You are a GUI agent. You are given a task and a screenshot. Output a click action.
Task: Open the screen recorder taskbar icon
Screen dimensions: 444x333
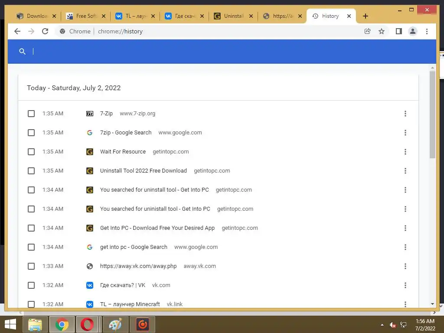tap(142, 324)
